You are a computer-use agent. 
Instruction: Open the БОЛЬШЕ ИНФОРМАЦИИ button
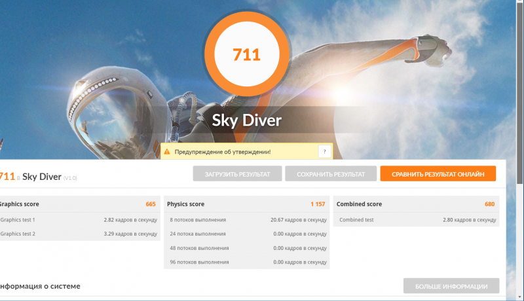[x=451, y=287]
